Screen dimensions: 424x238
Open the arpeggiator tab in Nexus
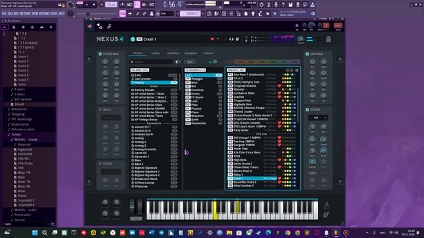click(x=191, y=54)
